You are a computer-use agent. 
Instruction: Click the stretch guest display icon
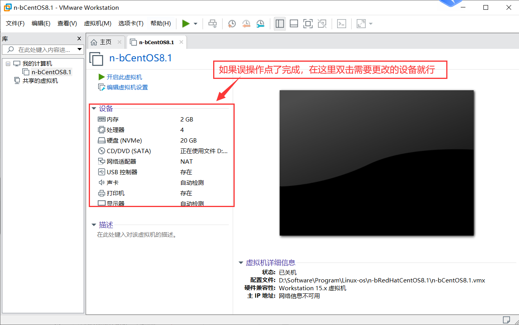point(361,24)
